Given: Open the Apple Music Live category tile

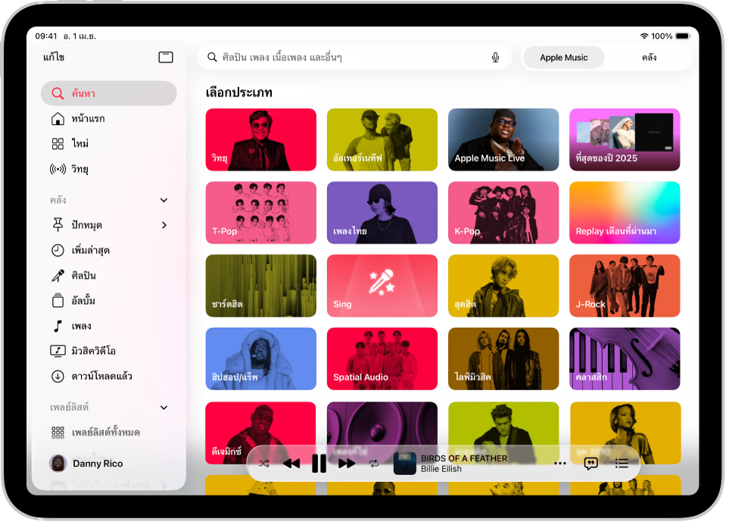Looking at the screenshot, I should 503,139.
